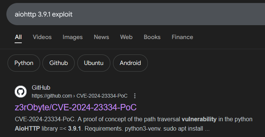Switch to the Images results tab
Viewport: 265px width, 137px height.
coord(72,37)
